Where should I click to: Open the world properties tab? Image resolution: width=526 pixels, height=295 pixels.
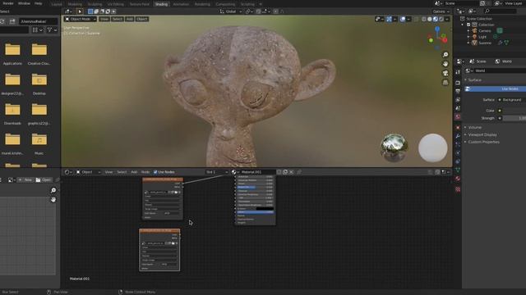[458, 116]
